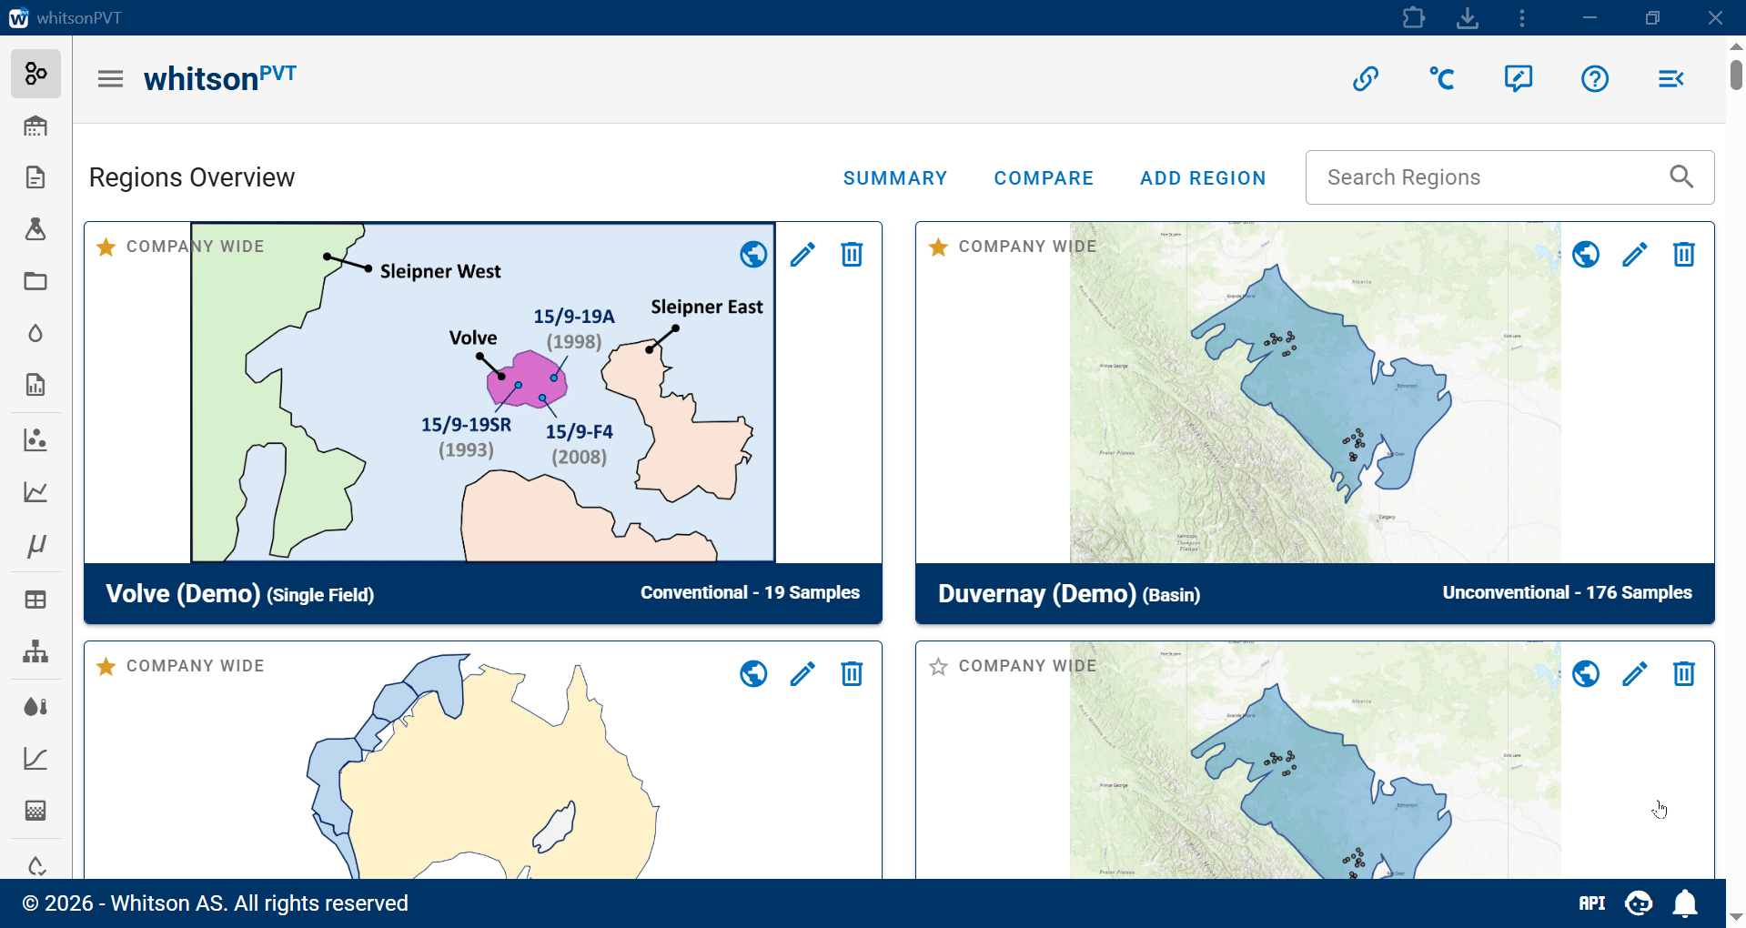Open the viscosity mu sidebar icon
The height and width of the screenshot is (928, 1746).
(x=35, y=546)
